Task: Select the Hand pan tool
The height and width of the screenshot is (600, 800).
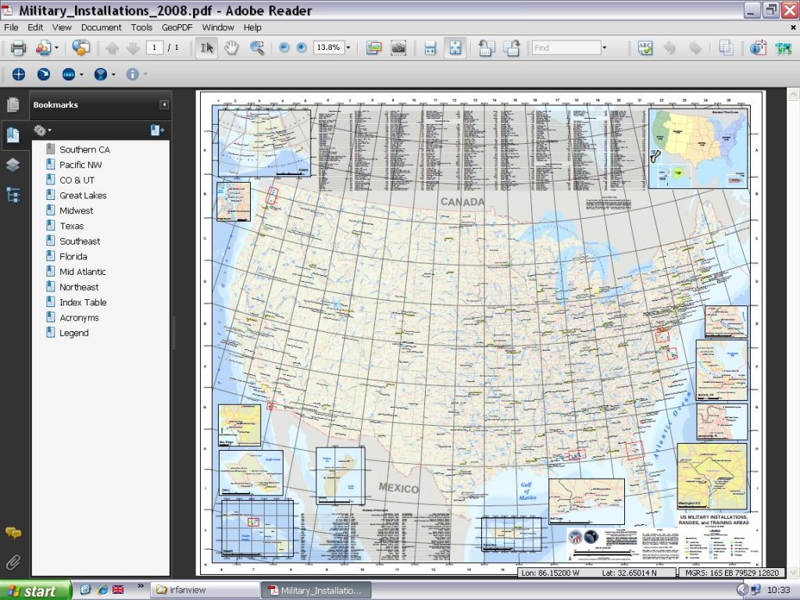Action: click(231, 48)
